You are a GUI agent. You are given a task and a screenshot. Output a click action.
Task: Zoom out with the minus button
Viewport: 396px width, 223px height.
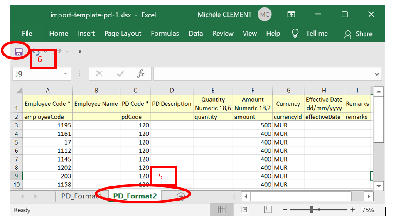click(x=285, y=210)
